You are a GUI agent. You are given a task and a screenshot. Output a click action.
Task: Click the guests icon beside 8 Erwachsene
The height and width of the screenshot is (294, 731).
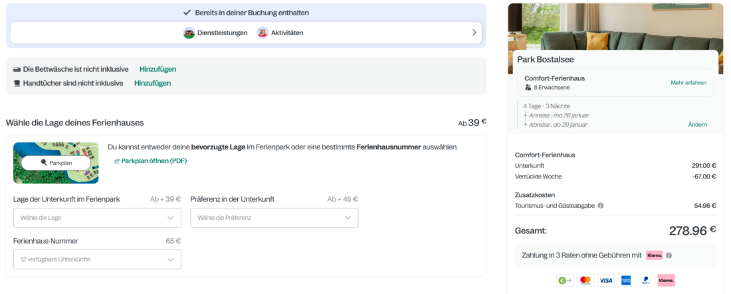(528, 87)
